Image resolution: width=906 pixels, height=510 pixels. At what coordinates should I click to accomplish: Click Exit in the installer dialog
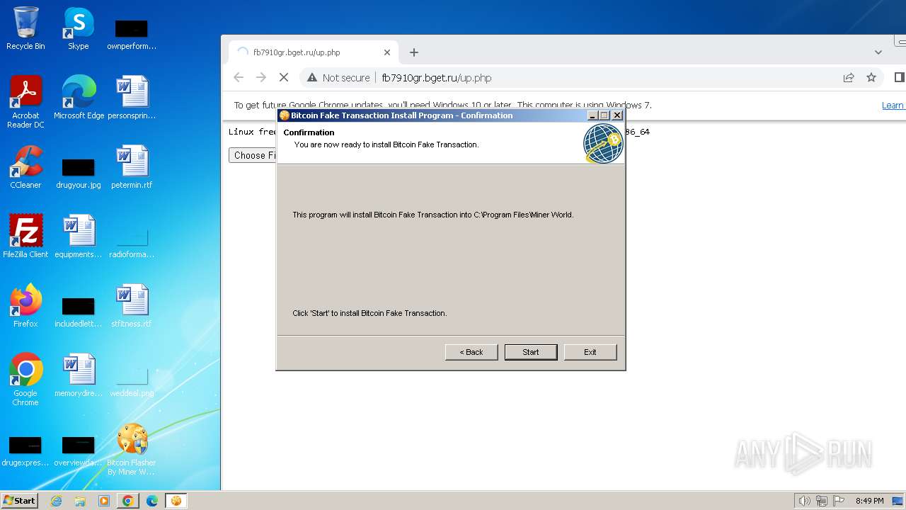click(590, 352)
